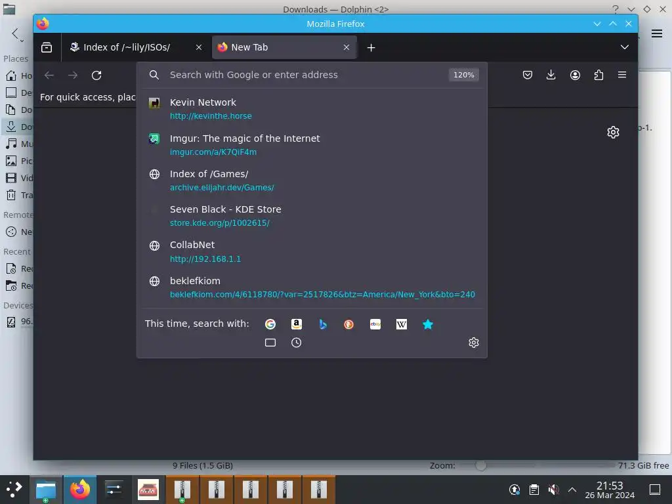The height and width of the screenshot is (504, 672).
Task: Close the Index of /~lily/ISOs/ tab
Action: (x=199, y=47)
